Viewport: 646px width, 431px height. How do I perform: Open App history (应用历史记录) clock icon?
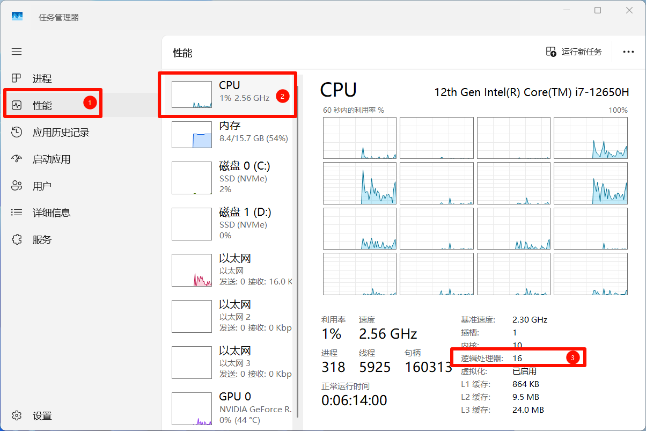pyautogui.click(x=17, y=132)
